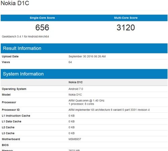Select the L1 Data Cache 0 KB value
Viewport: 168px width, 151px height.
click(72, 121)
